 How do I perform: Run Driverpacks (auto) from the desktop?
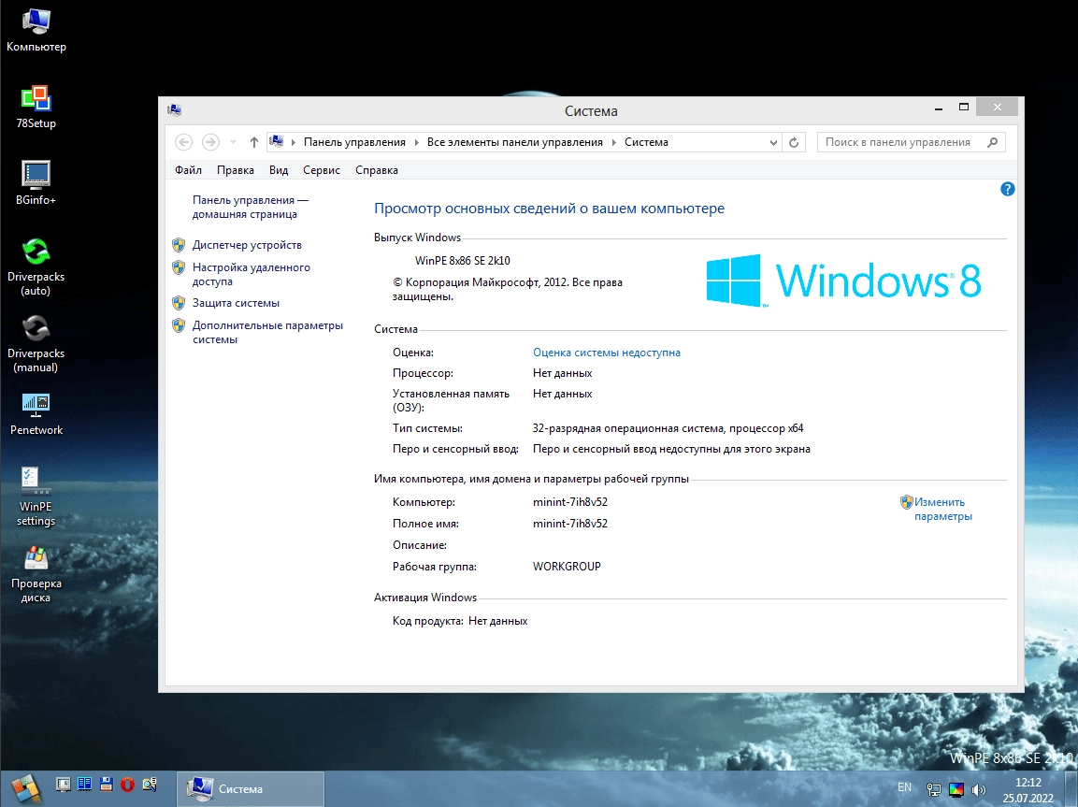[36, 267]
